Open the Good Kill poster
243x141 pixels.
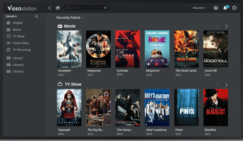[216, 49]
